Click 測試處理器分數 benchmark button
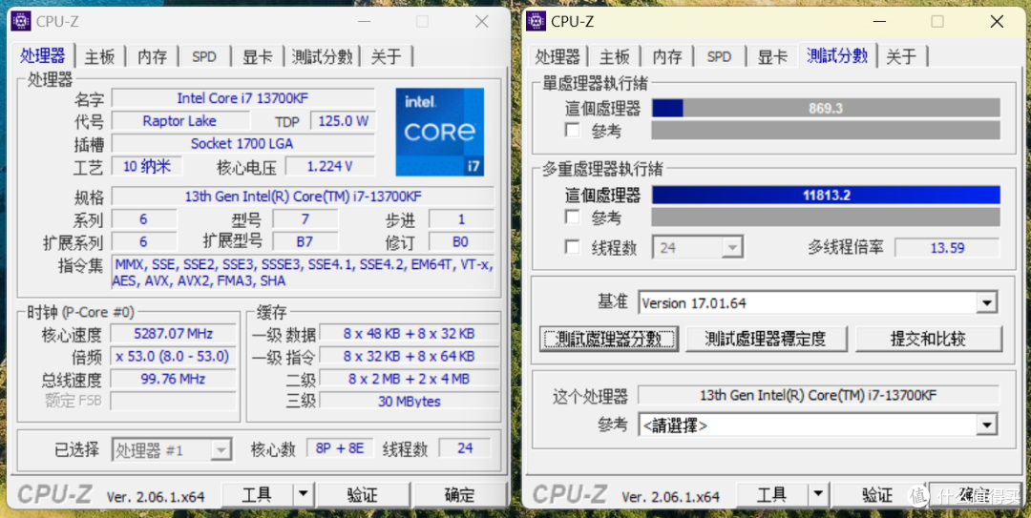Screen dimensions: 1031x518 (607, 340)
